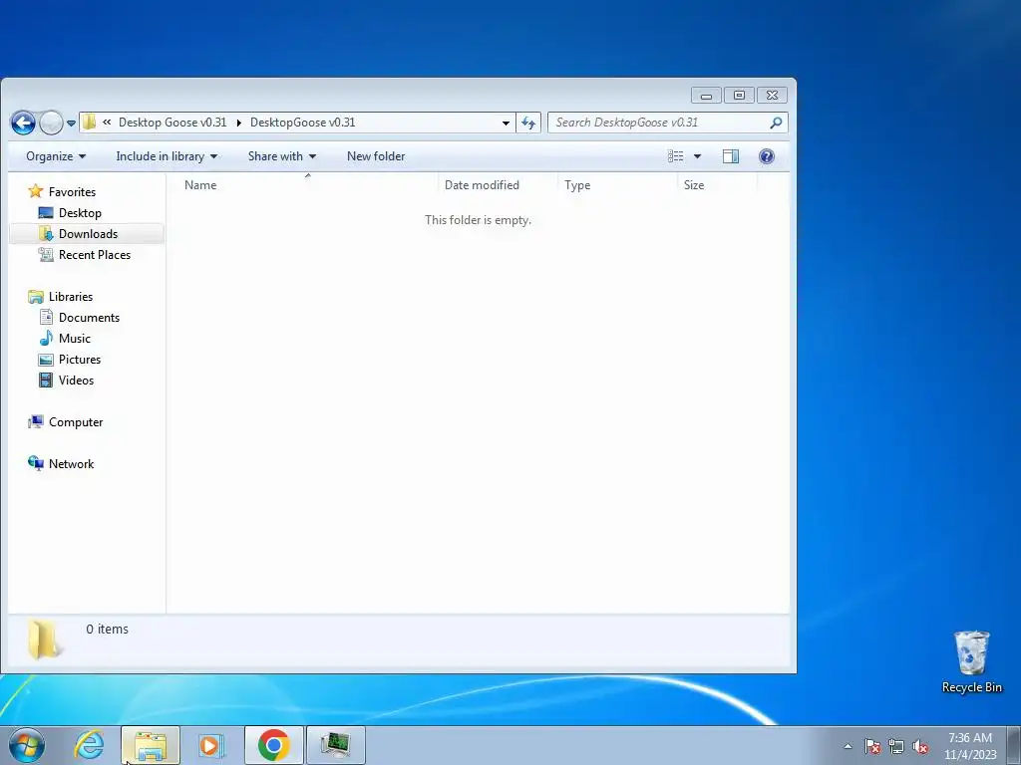Click the large folder icon in details pane
Screen dimensions: 1021x765
coord(44,640)
